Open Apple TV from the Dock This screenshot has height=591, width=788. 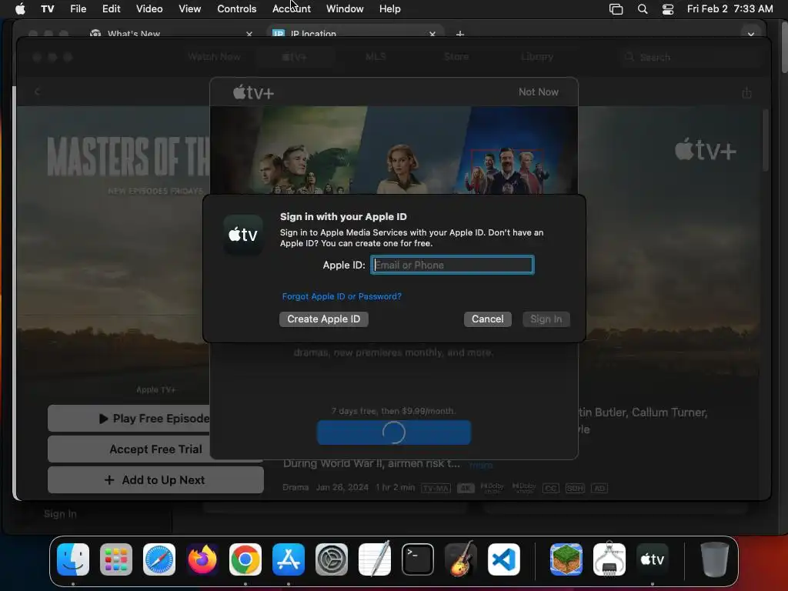point(653,559)
